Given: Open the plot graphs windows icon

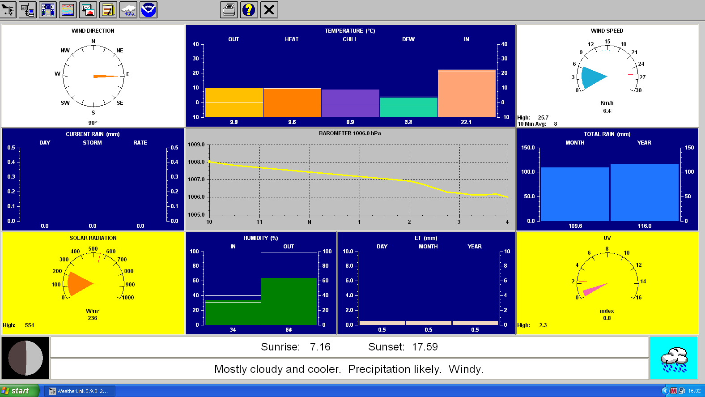Looking at the screenshot, I should tap(88, 10).
